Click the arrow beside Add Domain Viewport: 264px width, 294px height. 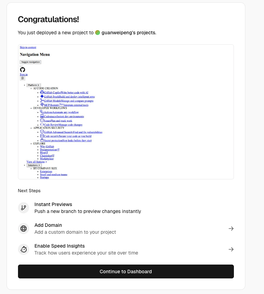click(x=231, y=229)
